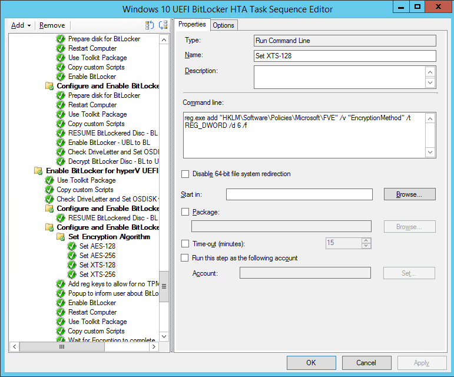
Task: Enable the Package checkbox
Action: (x=185, y=212)
